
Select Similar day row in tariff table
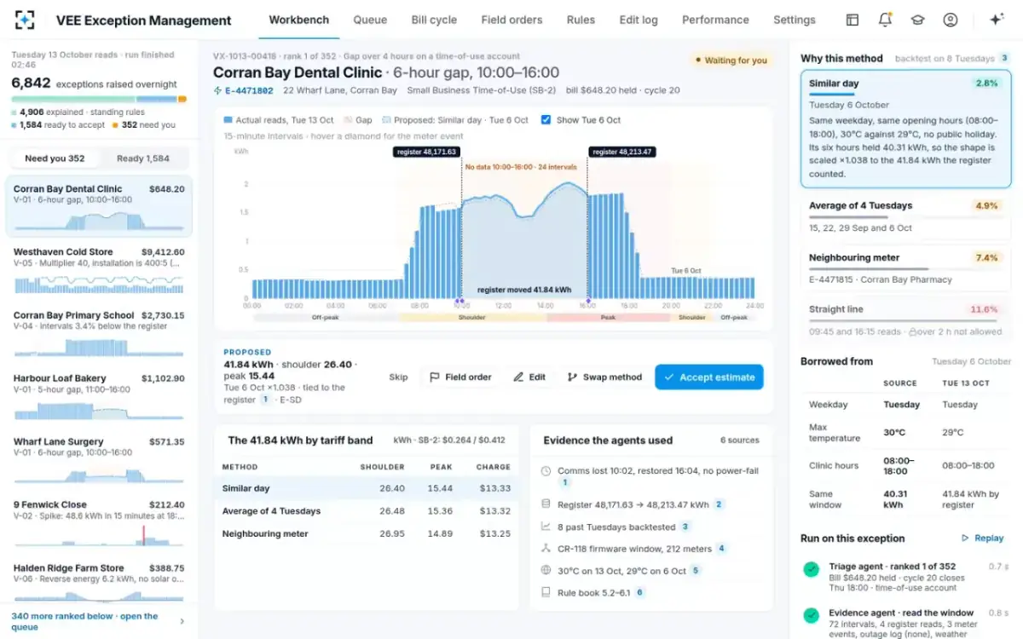point(367,488)
